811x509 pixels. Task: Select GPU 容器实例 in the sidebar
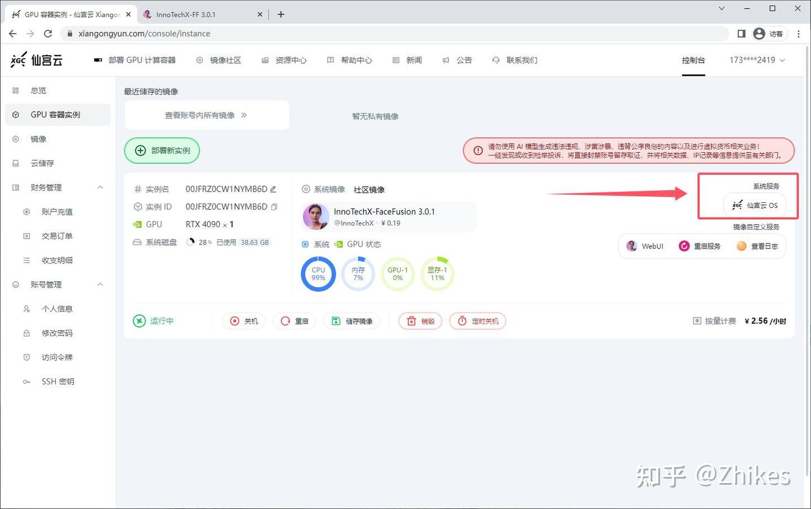pyautogui.click(x=57, y=114)
